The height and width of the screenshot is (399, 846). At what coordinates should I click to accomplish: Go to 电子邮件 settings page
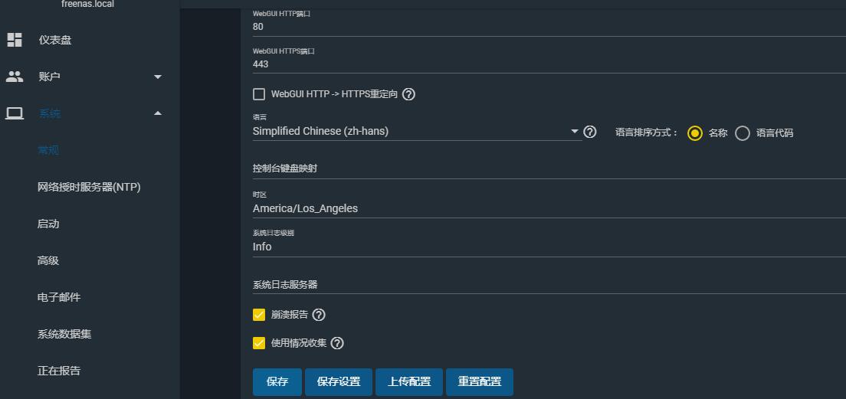59,297
